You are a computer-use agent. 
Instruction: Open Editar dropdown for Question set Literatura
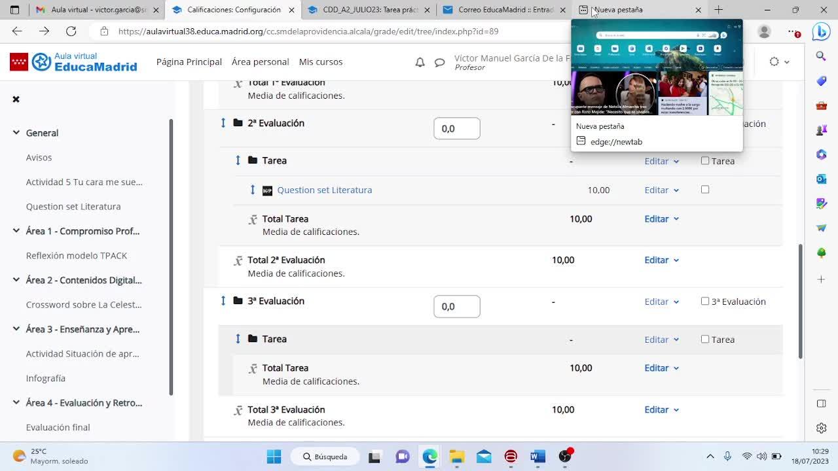[x=661, y=190]
